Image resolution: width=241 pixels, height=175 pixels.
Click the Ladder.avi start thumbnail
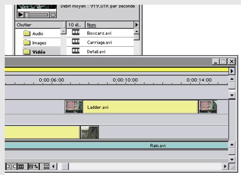pos(74,107)
